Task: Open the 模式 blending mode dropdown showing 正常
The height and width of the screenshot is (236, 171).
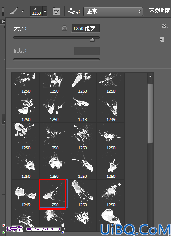Action: coord(113,11)
